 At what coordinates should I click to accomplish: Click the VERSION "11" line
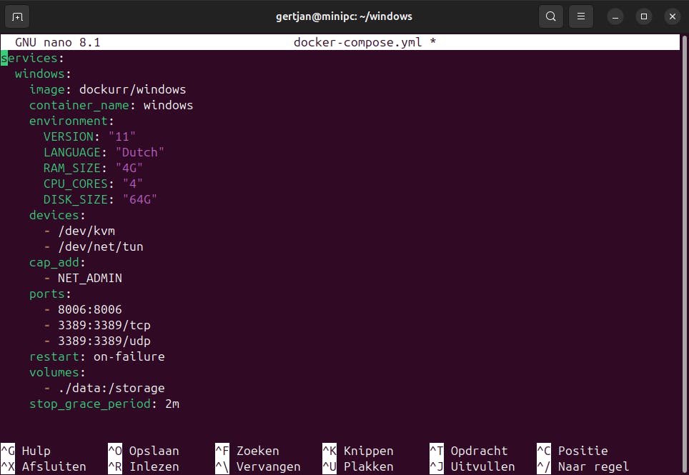click(89, 136)
